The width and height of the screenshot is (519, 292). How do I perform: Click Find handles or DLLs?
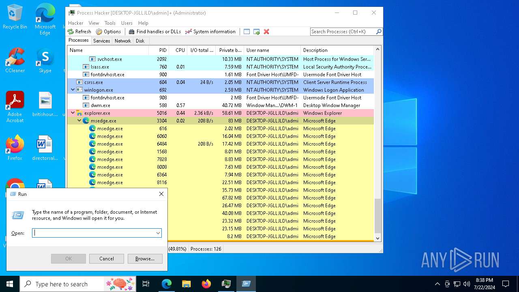tap(154, 32)
